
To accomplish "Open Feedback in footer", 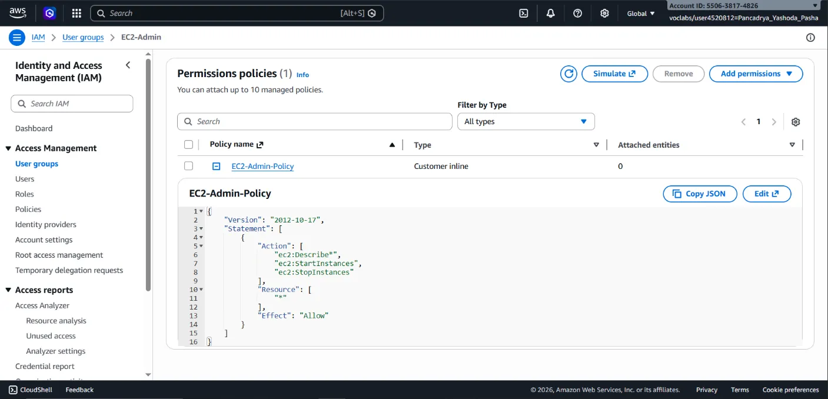I will pyautogui.click(x=79, y=390).
